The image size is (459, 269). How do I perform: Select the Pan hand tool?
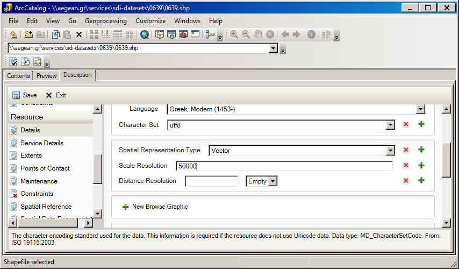[257, 34]
